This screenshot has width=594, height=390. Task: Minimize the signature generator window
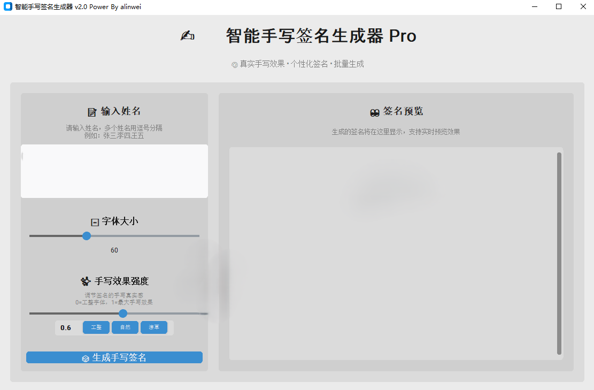pos(535,7)
